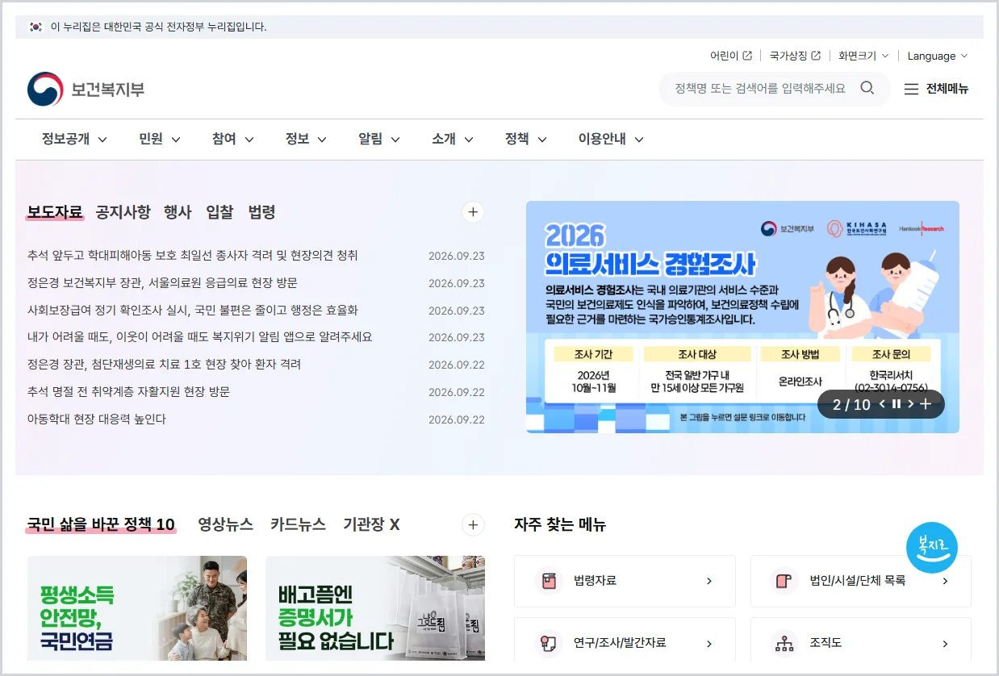Expand the 이용안내 menu

[611, 139]
